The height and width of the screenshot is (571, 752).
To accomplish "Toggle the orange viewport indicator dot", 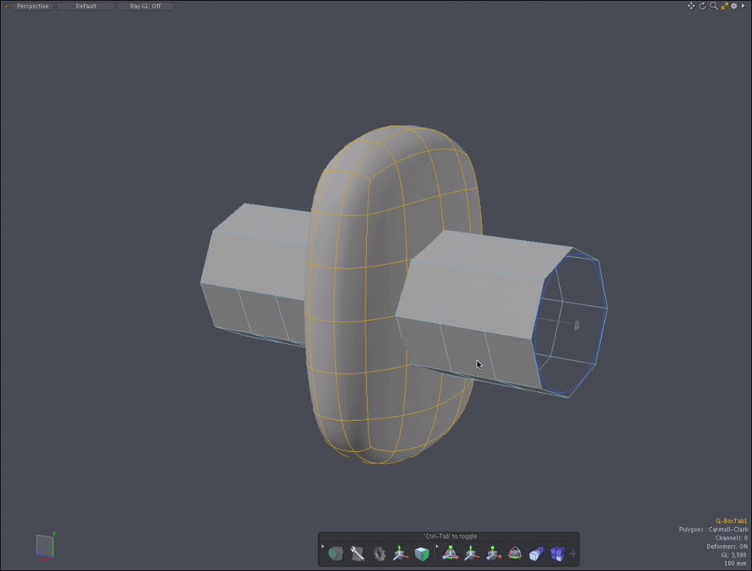I will coord(6,6).
